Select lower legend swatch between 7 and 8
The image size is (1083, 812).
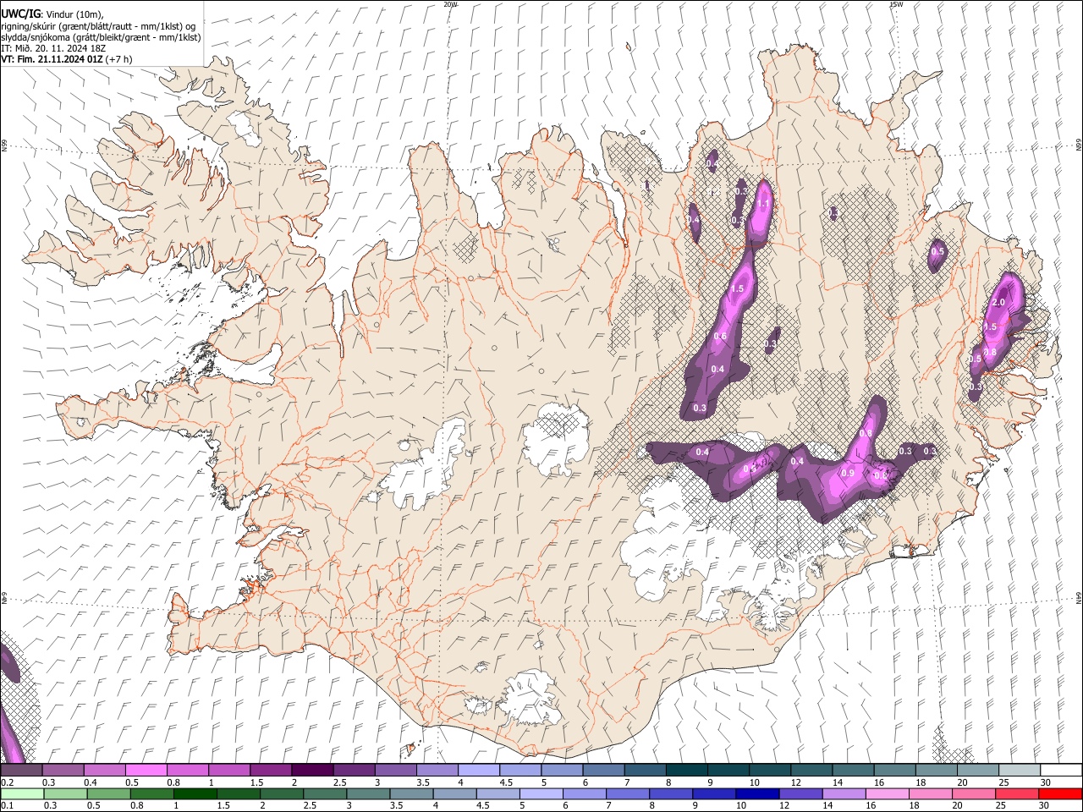click(x=627, y=794)
